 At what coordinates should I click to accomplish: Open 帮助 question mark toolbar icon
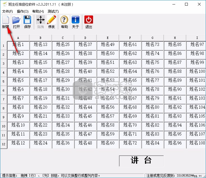pyautogui.click(x=64, y=22)
